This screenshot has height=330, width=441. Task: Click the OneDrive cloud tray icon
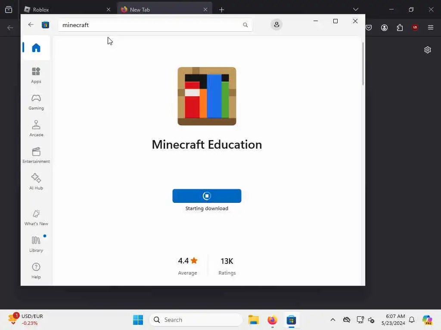pyautogui.click(x=347, y=320)
